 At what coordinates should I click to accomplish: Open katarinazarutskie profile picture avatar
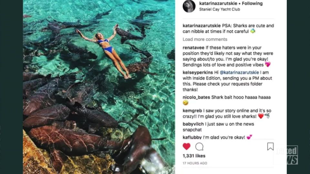coord(189,6)
